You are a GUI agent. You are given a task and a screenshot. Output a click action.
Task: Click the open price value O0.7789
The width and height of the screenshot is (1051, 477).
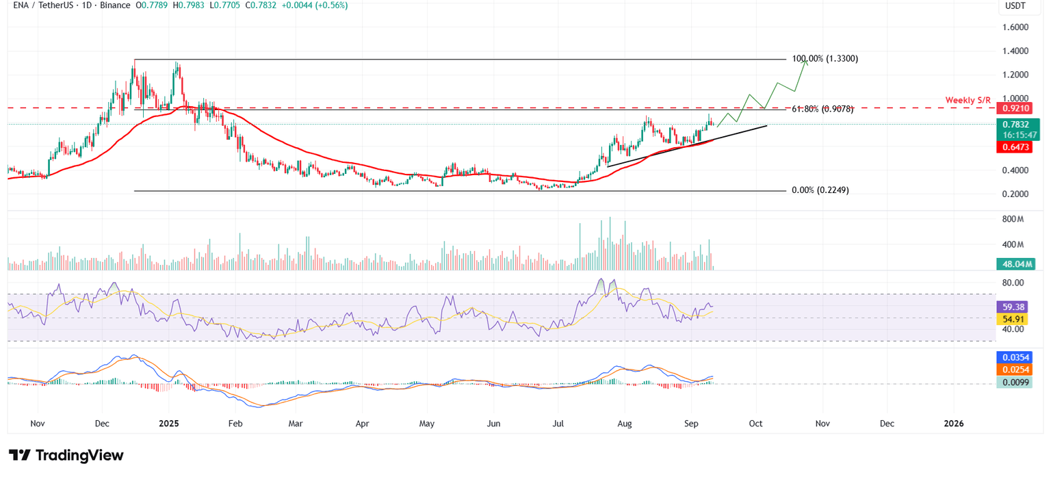coord(150,5)
